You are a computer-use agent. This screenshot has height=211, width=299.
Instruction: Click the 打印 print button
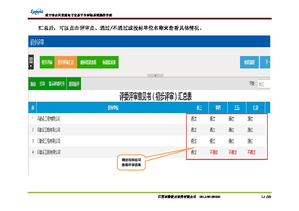tap(42, 84)
